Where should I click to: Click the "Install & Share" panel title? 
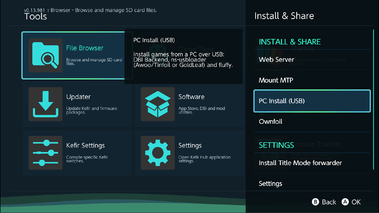click(284, 16)
